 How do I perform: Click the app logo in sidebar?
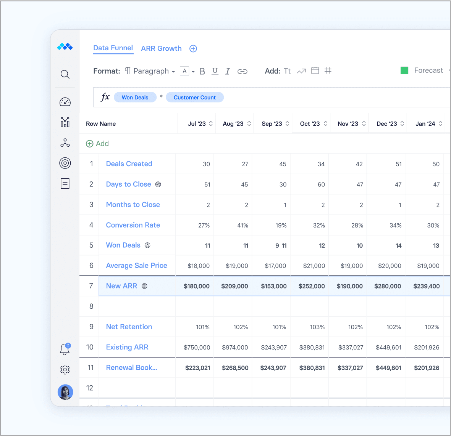(x=65, y=46)
